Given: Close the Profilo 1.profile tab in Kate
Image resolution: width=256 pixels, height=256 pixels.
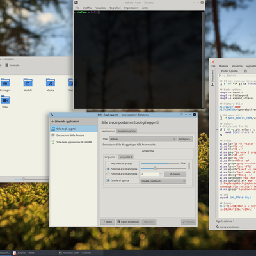Looking at the screenshot, I should point(245,71).
